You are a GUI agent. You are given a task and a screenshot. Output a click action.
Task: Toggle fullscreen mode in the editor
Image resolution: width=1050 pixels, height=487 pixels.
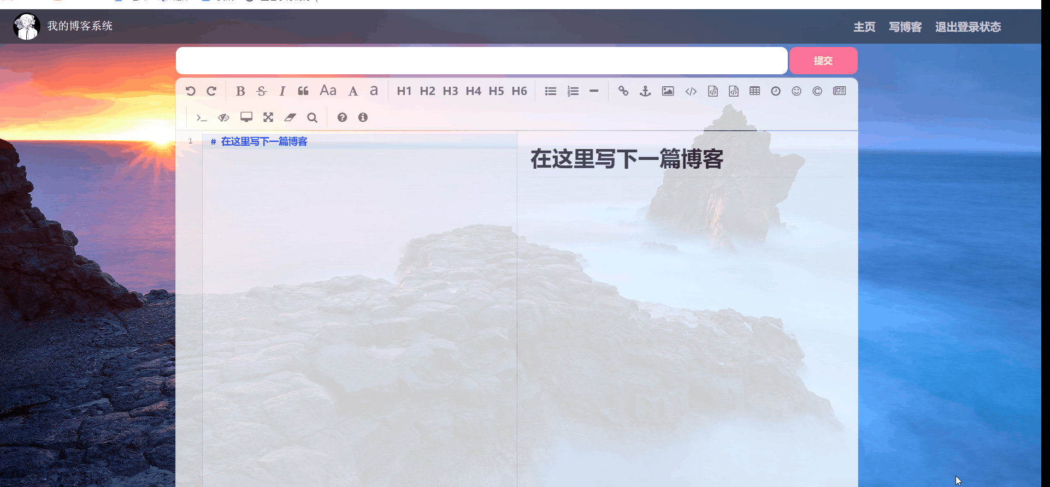coord(268,117)
